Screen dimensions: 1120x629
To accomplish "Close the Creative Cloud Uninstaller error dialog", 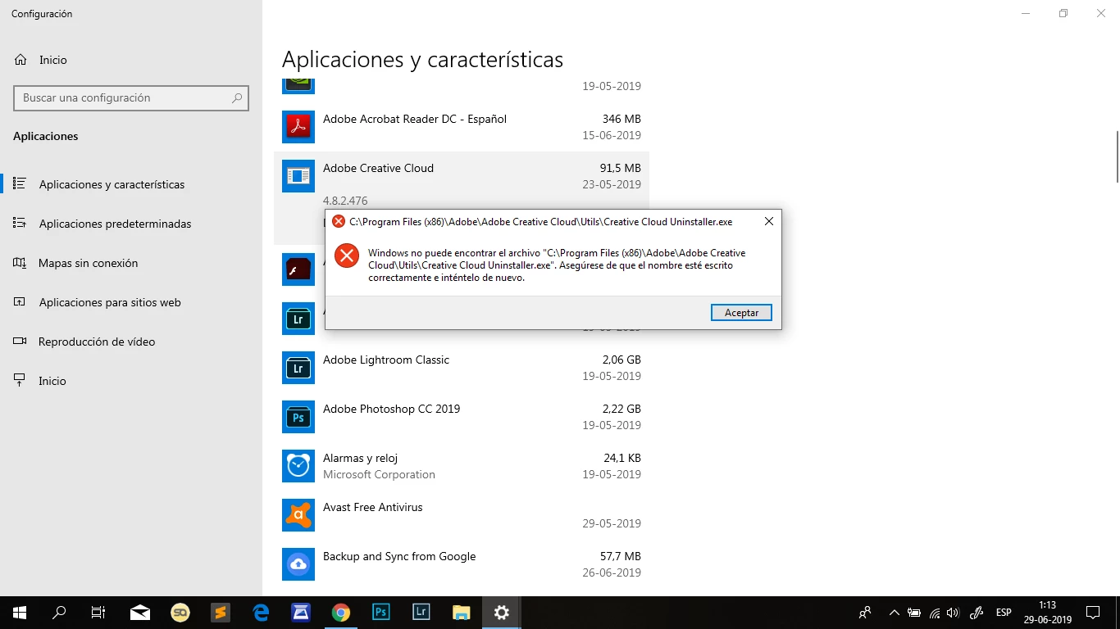I will tap(768, 221).
